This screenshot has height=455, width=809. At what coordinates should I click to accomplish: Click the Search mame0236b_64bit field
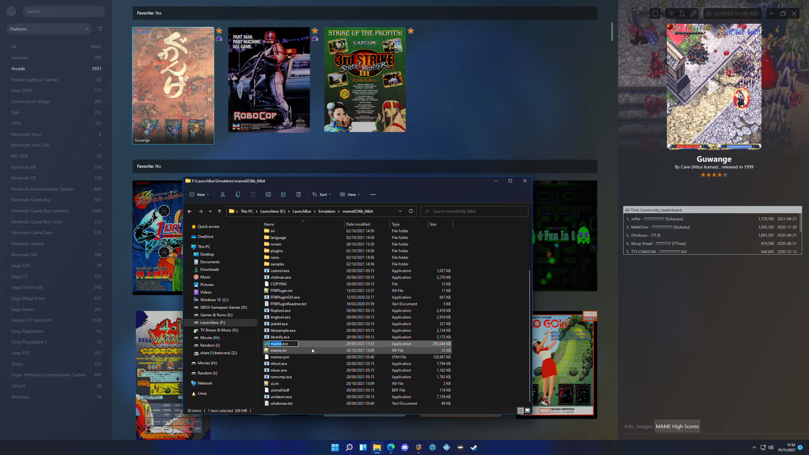(474, 211)
